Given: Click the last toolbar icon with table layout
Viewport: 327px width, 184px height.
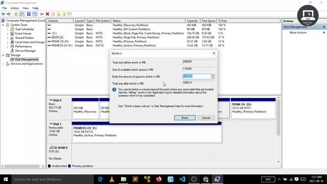Looking at the screenshot, I should (69, 14).
